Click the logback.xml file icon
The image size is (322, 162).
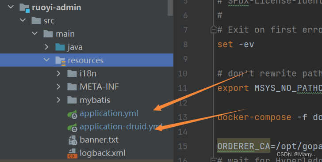tap(72, 154)
